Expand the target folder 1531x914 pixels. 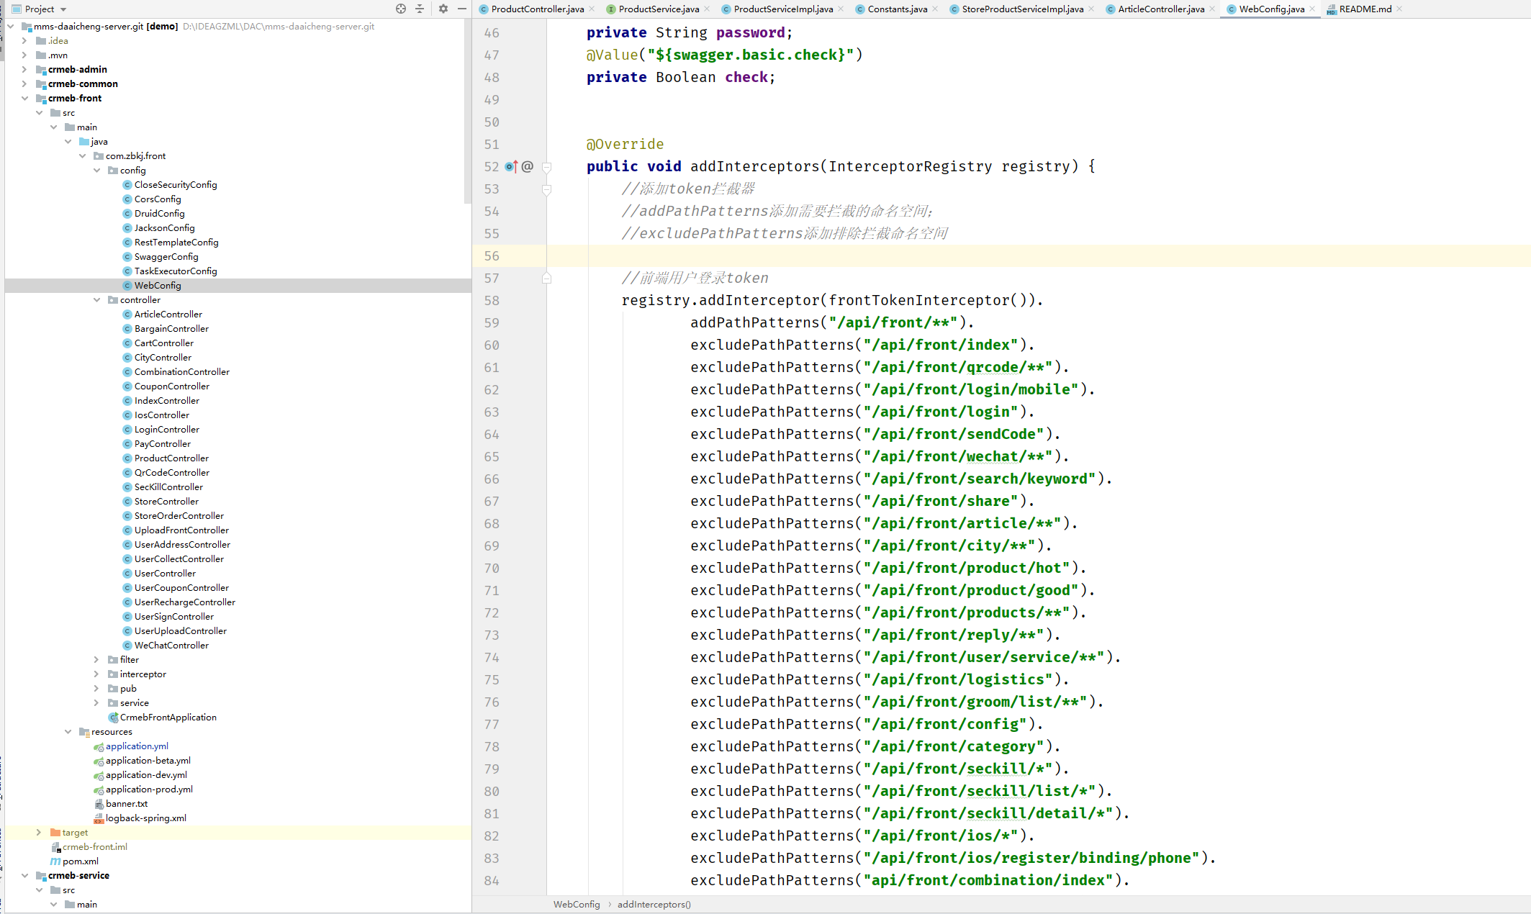coord(39,833)
